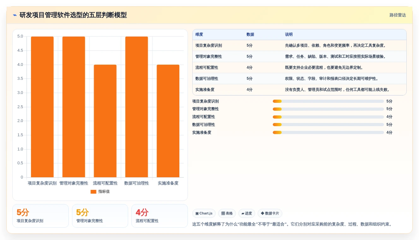Screen dimensions: 419x240
Task: Click the 管理对象完整性 x-axis label
Action: tap(74, 183)
